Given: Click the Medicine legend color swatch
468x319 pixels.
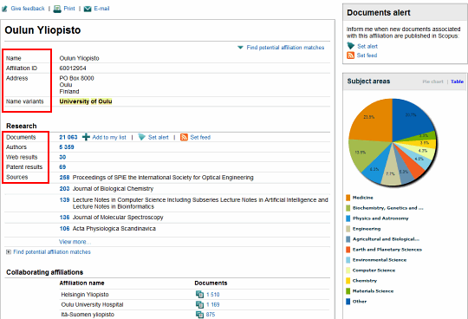Looking at the screenshot, I should 348,198.
